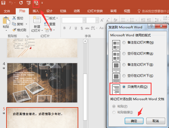Screen dimensions: 169x128
Task: Toggle Bold formatting
Action: 64,28
